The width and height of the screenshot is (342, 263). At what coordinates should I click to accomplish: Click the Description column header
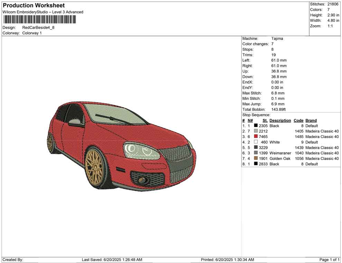pyautogui.click(x=280, y=120)
